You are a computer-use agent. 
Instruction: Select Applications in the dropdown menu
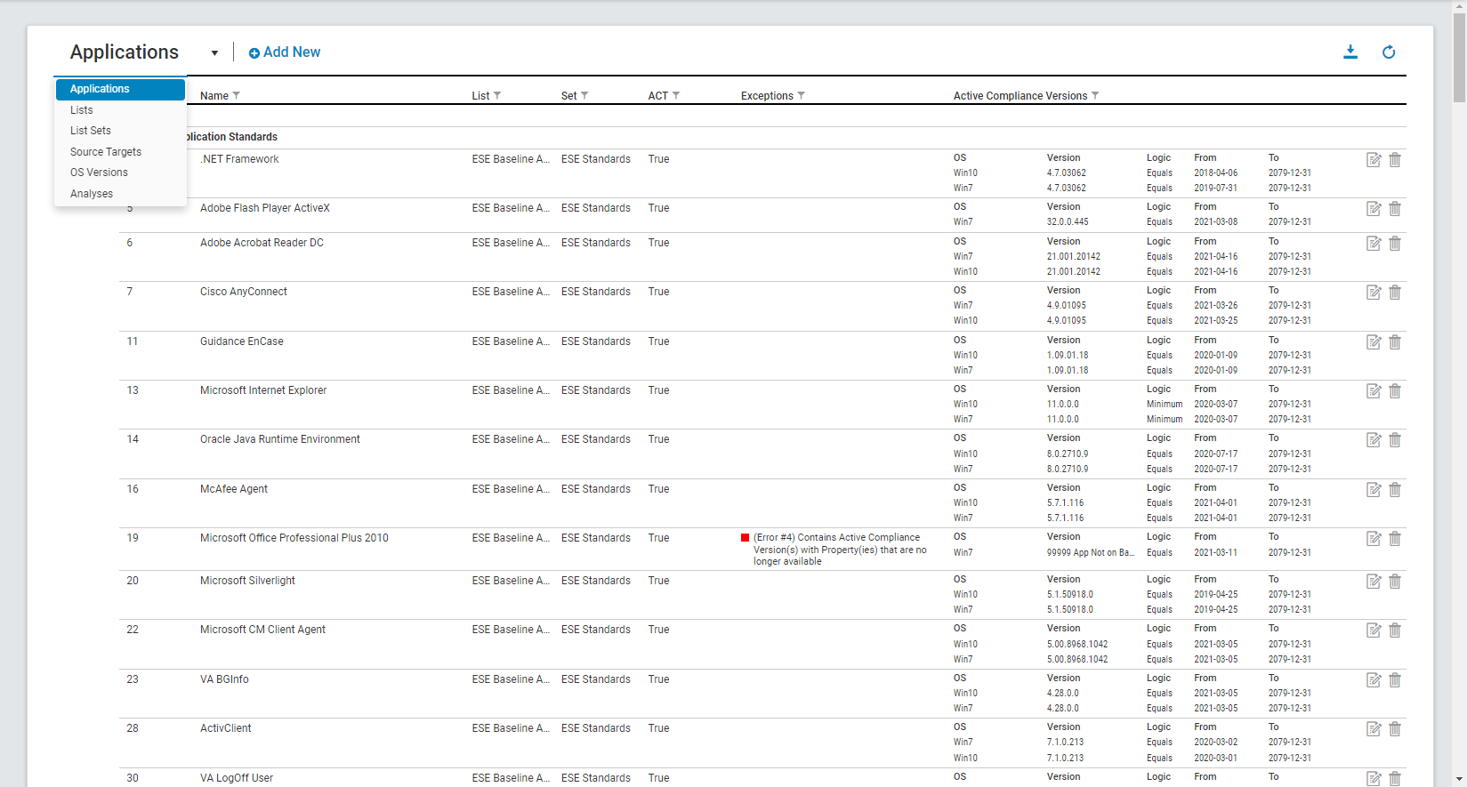click(x=120, y=89)
